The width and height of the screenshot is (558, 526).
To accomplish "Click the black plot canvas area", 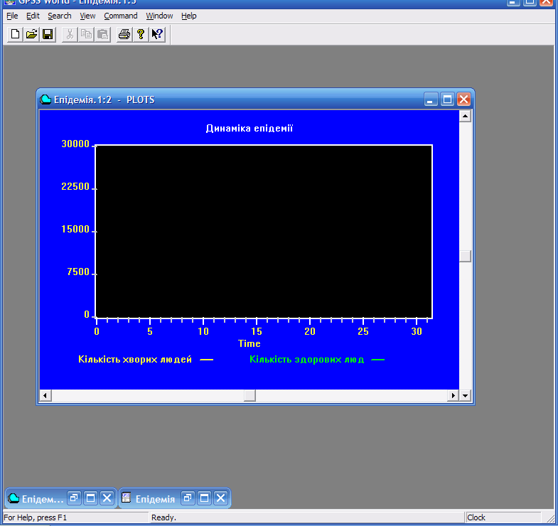I will tap(264, 231).
